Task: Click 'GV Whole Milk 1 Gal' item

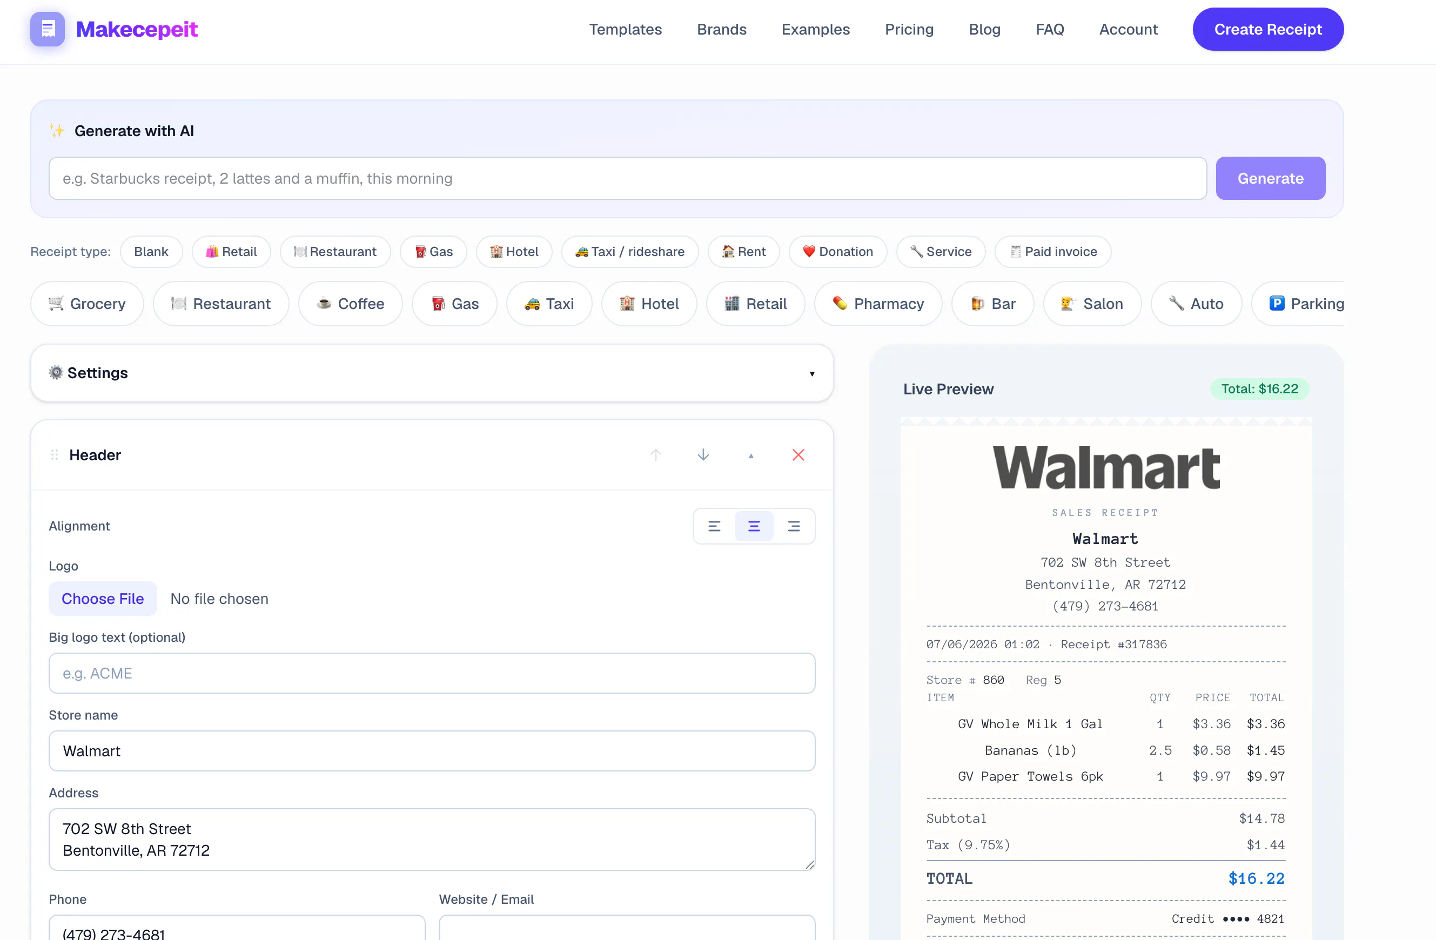Action: coord(1030,724)
